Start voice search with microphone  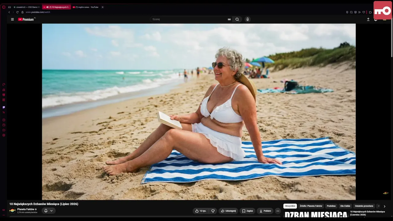coord(247,19)
